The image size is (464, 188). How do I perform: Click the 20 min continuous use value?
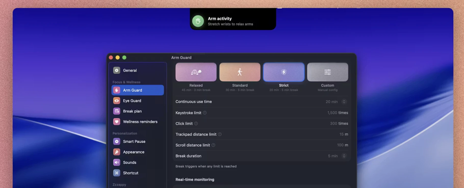tap(331, 102)
